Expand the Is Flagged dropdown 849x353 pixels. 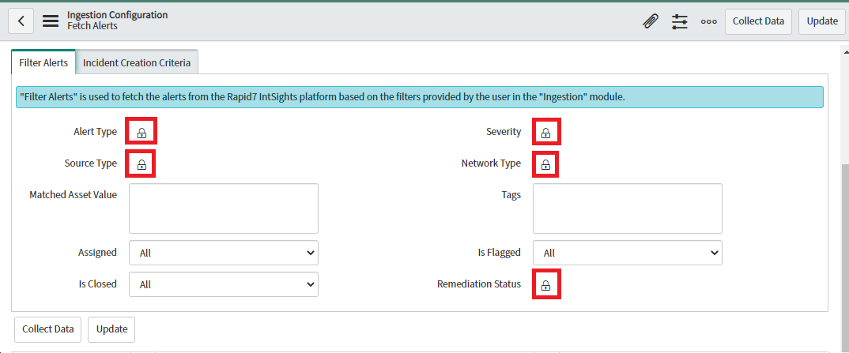tap(627, 253)
